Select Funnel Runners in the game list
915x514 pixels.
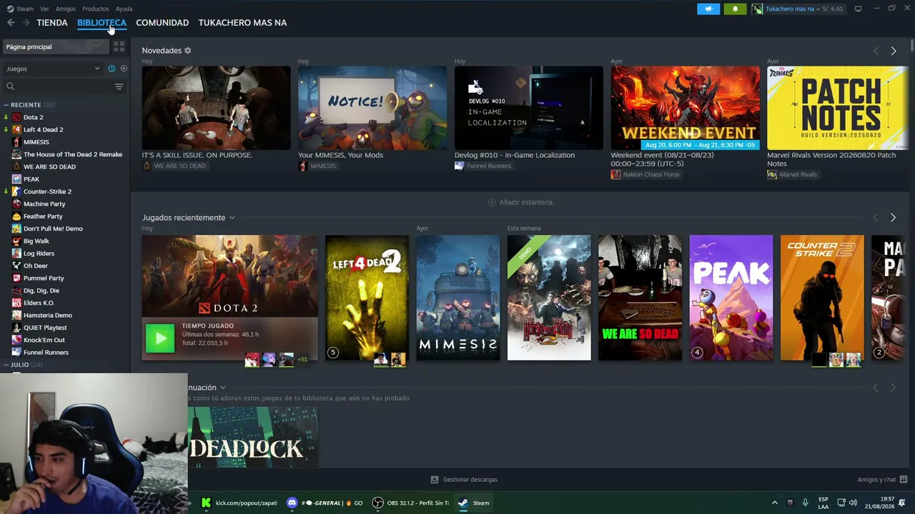pos(46,353)
